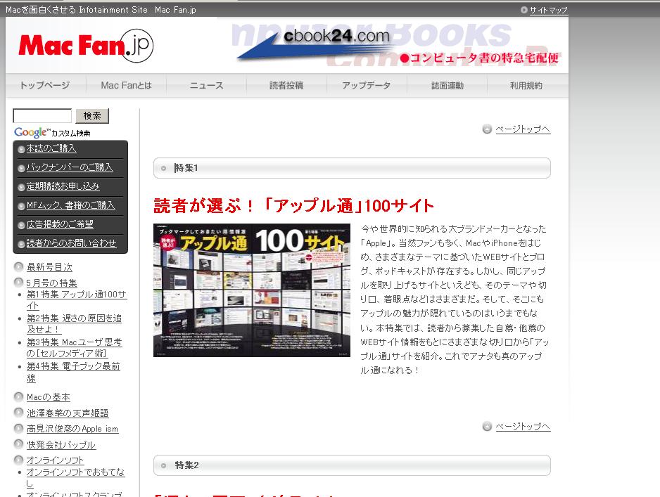The image size is (660, 497).
Task: Open the 最新号目次 sidebar link
Action: pos(49,267)
